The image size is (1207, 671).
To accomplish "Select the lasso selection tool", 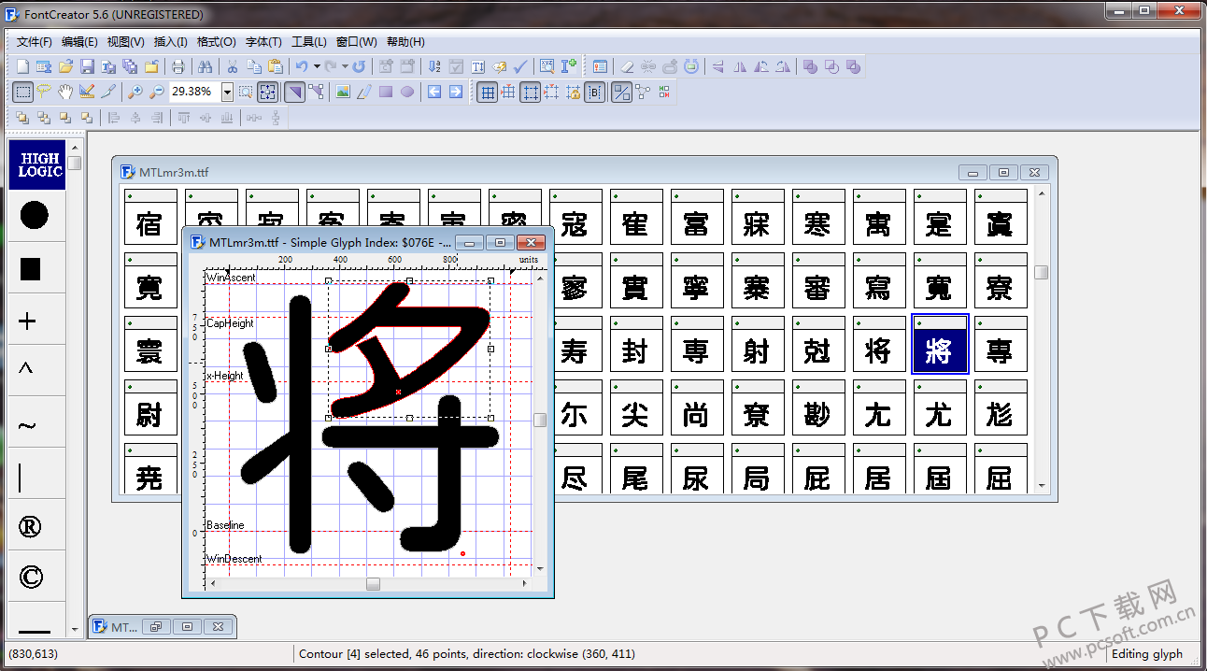I will tap(44, 92).
